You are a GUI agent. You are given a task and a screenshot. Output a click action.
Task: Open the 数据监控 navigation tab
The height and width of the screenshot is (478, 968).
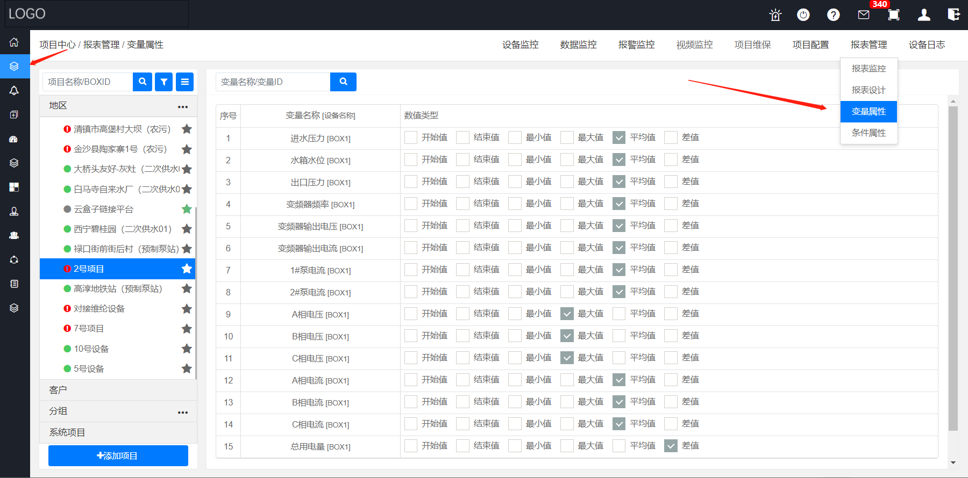point(578,45)
